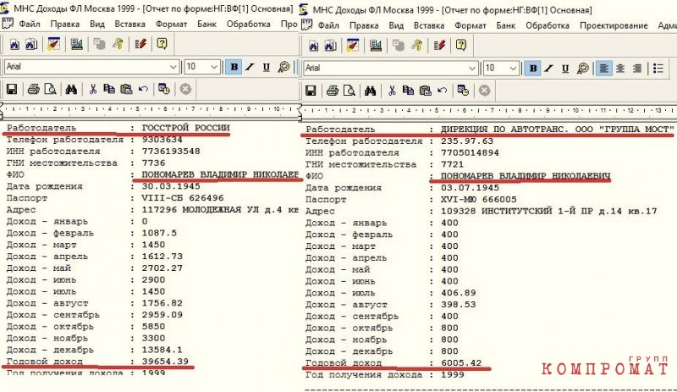The width and height of the screenshot is (677, 392).
Task: Click passport number XVI-МЮ 666005
Action: (479, 199)
